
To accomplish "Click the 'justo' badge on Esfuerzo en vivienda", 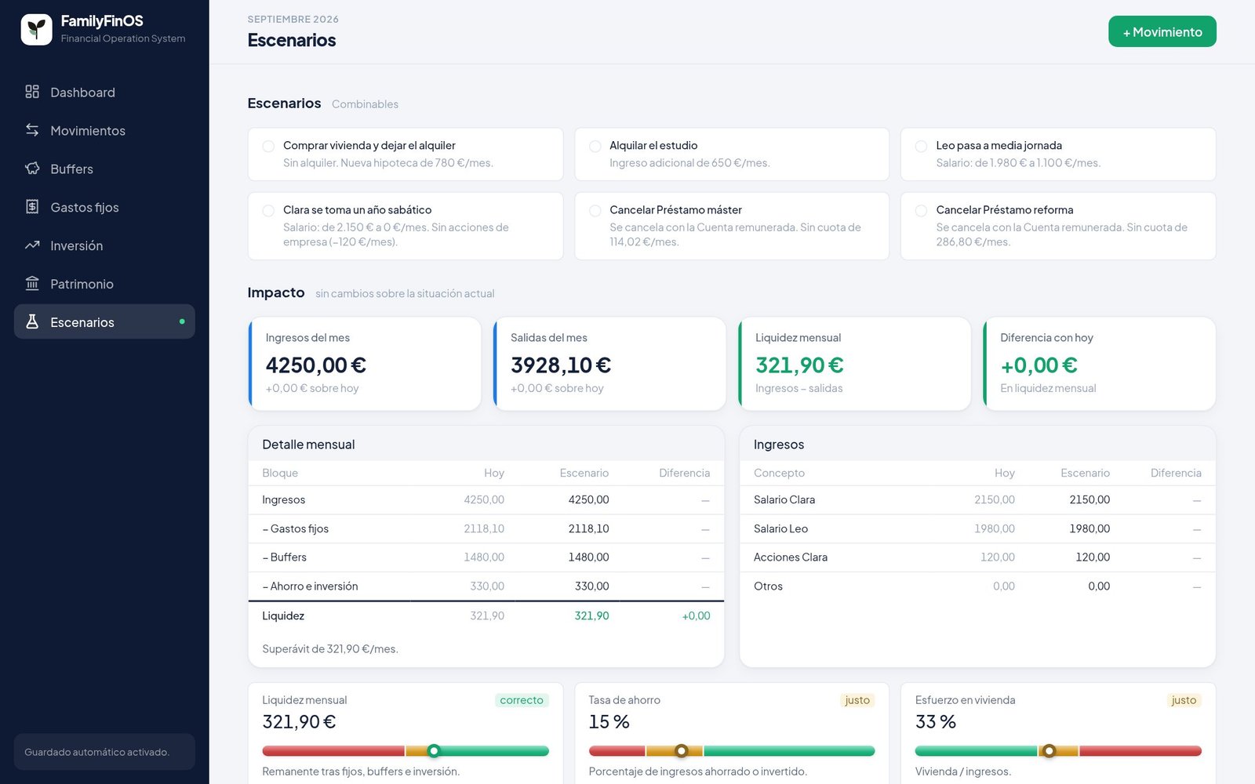I will (x=1184, y=700).
